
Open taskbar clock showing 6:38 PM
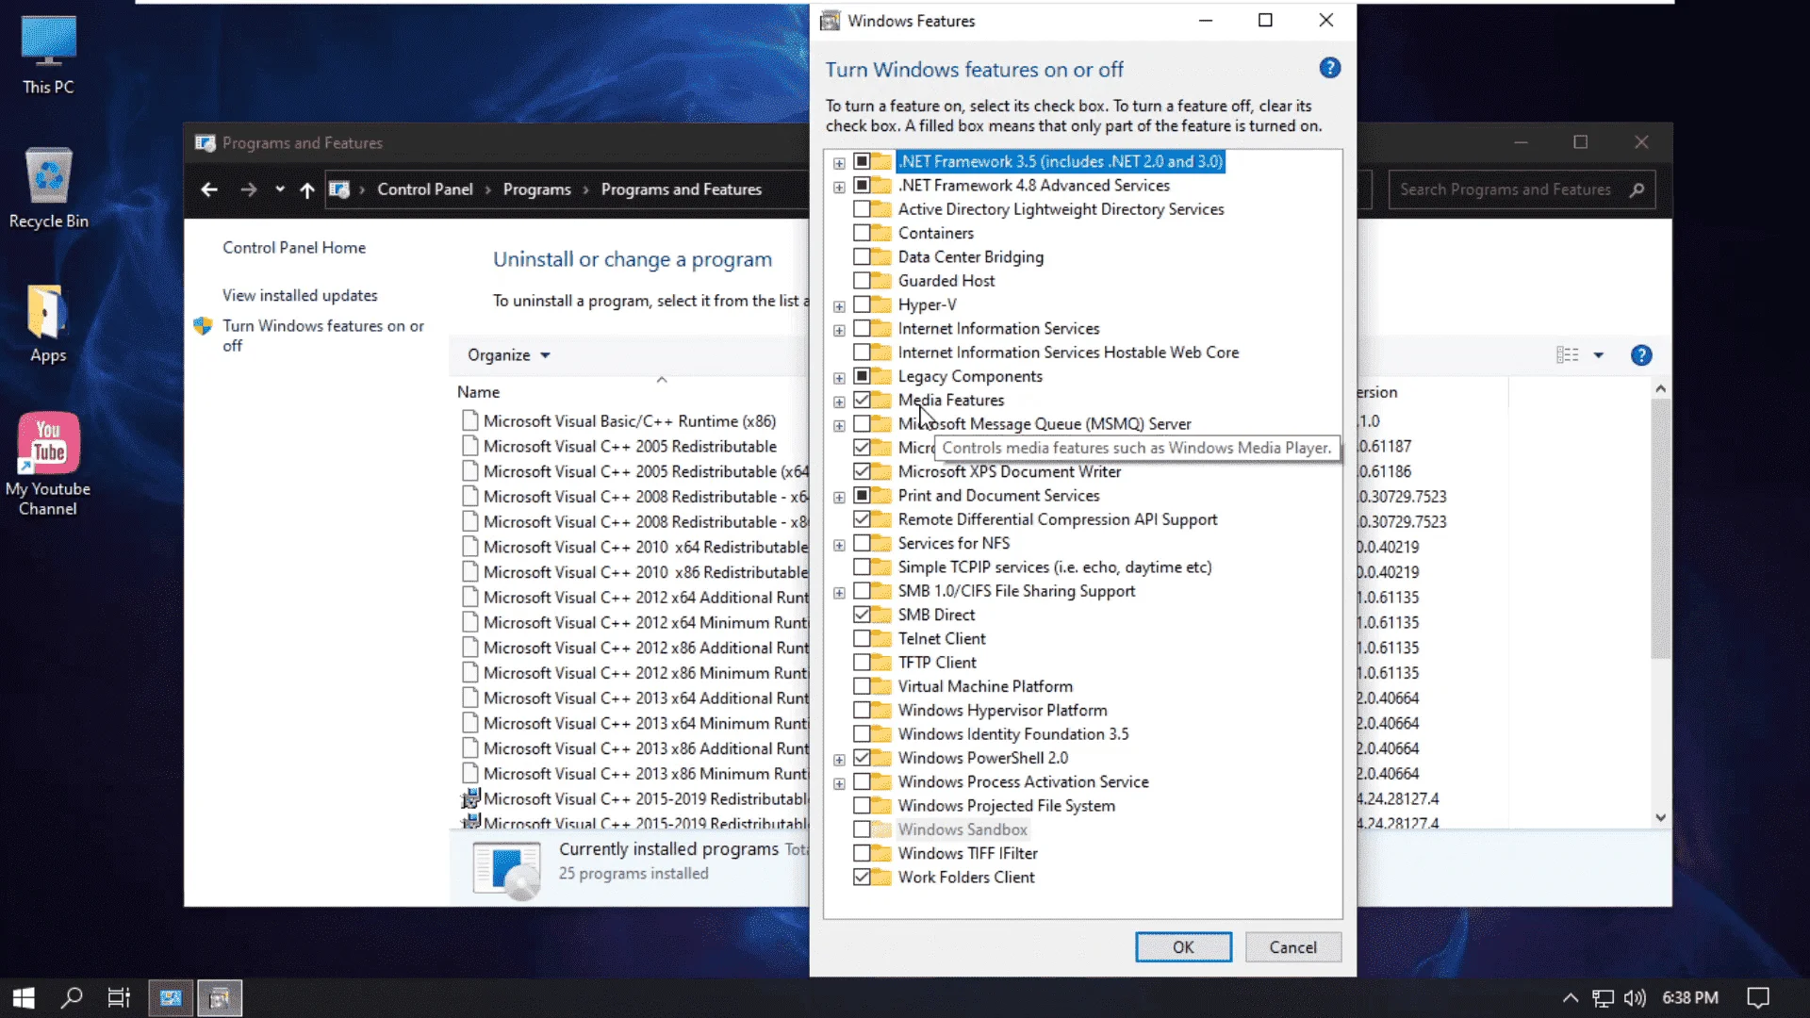(x=1690, y=998)
